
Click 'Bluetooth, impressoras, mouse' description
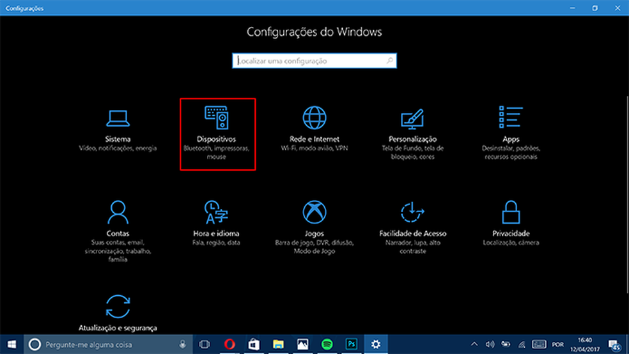216,152
